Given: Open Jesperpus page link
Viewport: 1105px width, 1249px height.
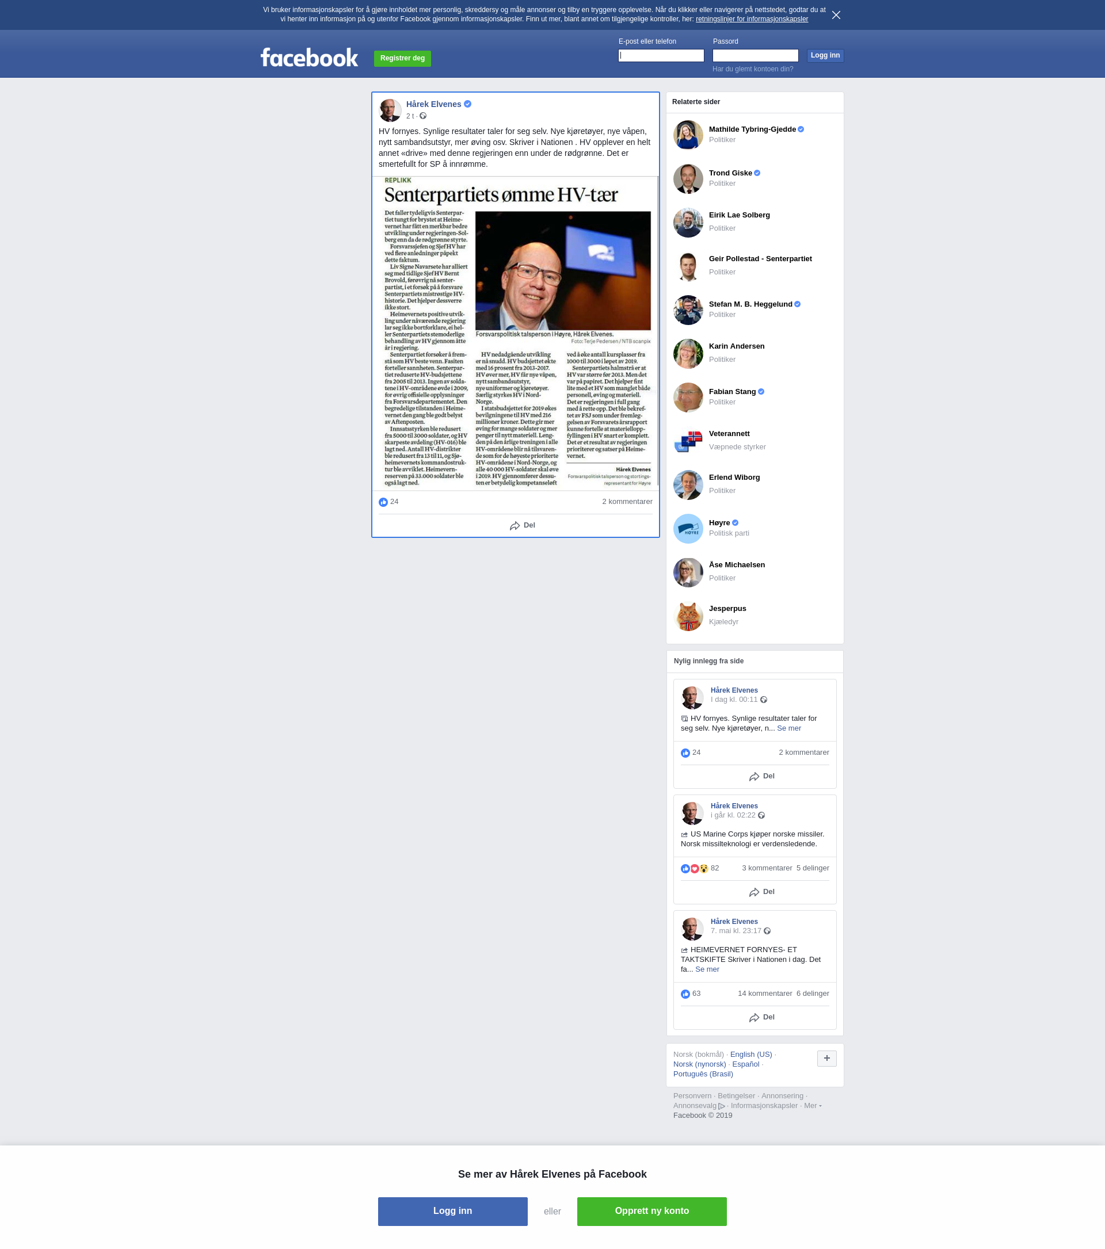Looking at the screenshot, I should click(727, 609).
